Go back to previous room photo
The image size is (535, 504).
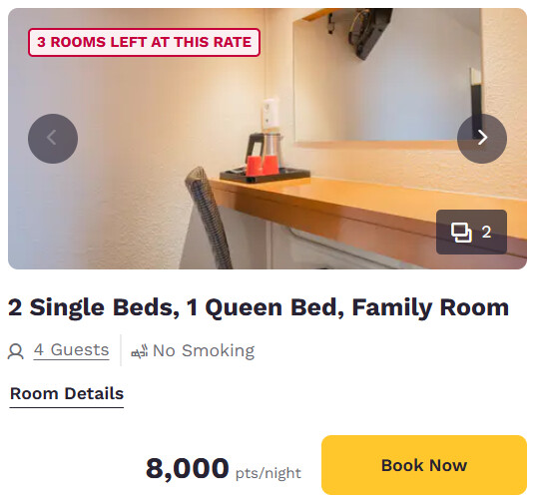click(x=53, y=138)
